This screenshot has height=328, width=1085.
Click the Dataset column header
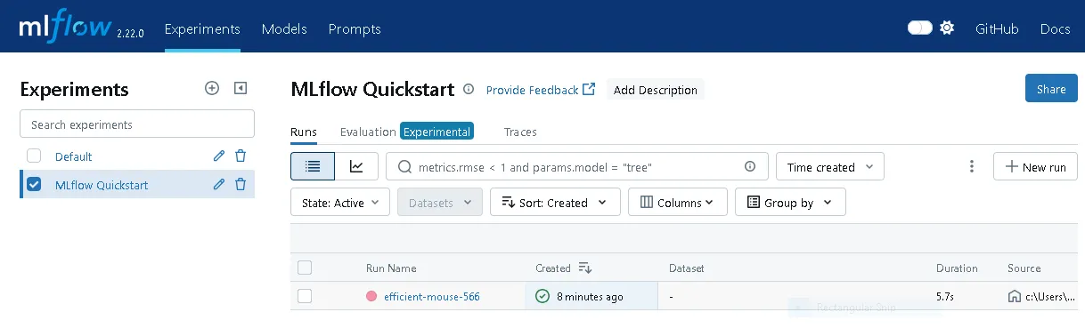point(687,268)
